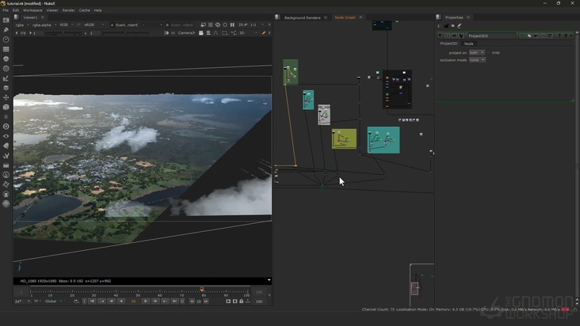
Task: Click the Project3D2 node name field
Action: click(x=491, y=36)
